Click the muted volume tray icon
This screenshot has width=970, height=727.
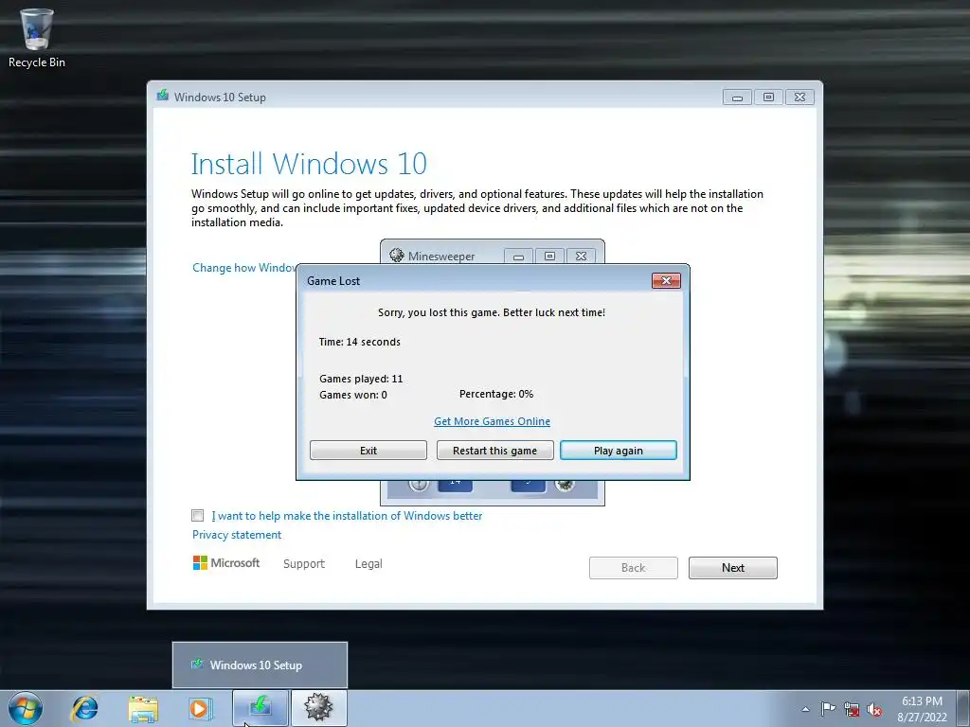(874, 710)
